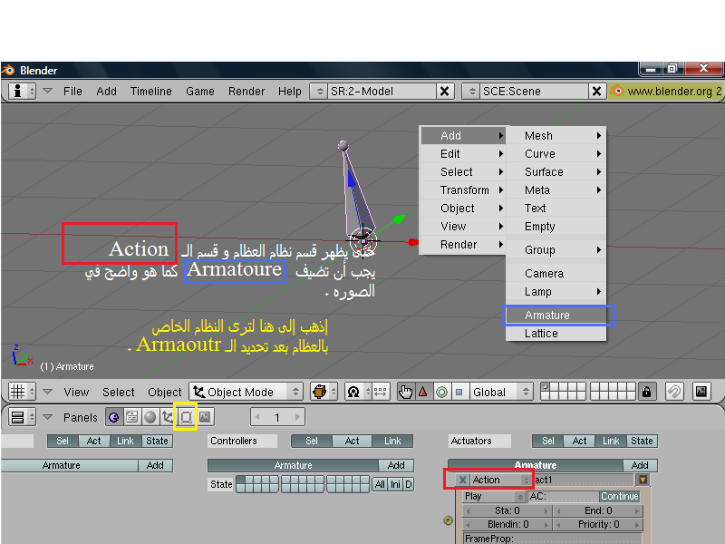Viewport: 725px width, 544px height.
Task: Click the render this window icon
Action: [701, 392]
